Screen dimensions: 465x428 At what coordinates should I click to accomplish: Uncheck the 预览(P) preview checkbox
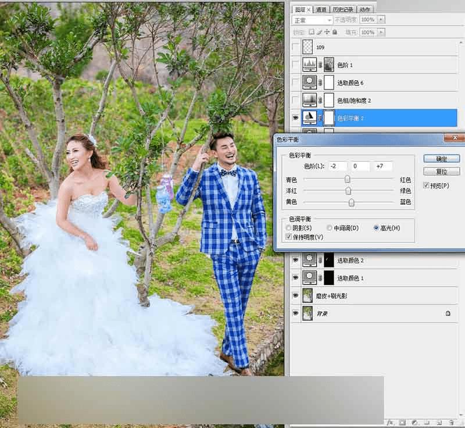[426, 186]
